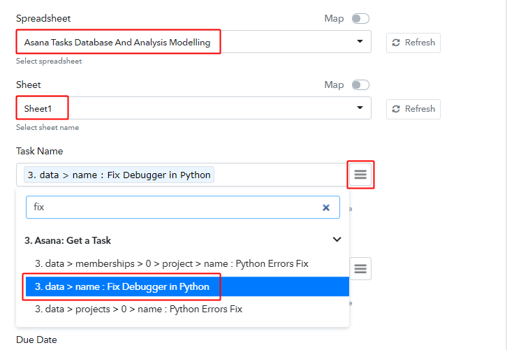Select 'data > name : Fix Debugger in Python' option
This screenshot has height=350, width=507.
pyautogui.click(x=188, y=286)
